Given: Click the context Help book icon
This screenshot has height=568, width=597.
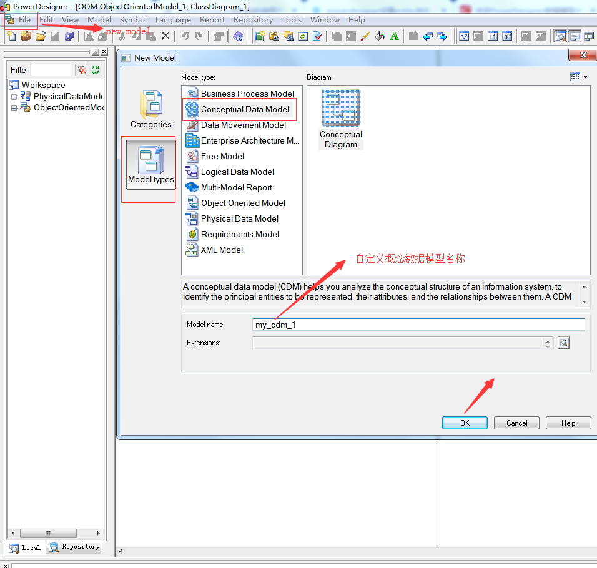Looking at the screenshot, I should point(238,36).
